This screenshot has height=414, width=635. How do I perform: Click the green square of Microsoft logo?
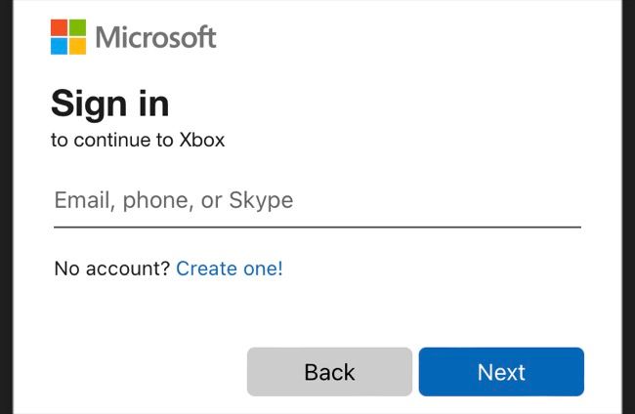coord(76,27)
